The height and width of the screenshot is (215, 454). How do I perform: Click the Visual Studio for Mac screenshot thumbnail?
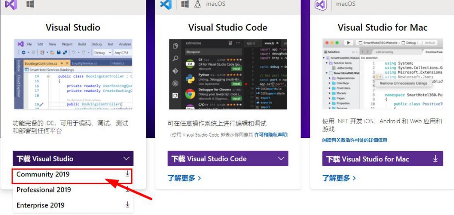coord(383,74)
